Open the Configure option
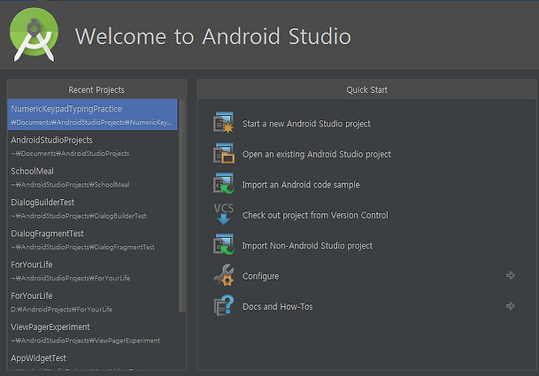 point(261,277)
